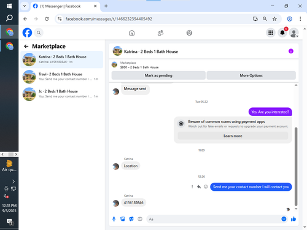Image resolution: width=307 pixels, height=230 pixels.
Task: Click the More Options button
Action: (251, 75)
